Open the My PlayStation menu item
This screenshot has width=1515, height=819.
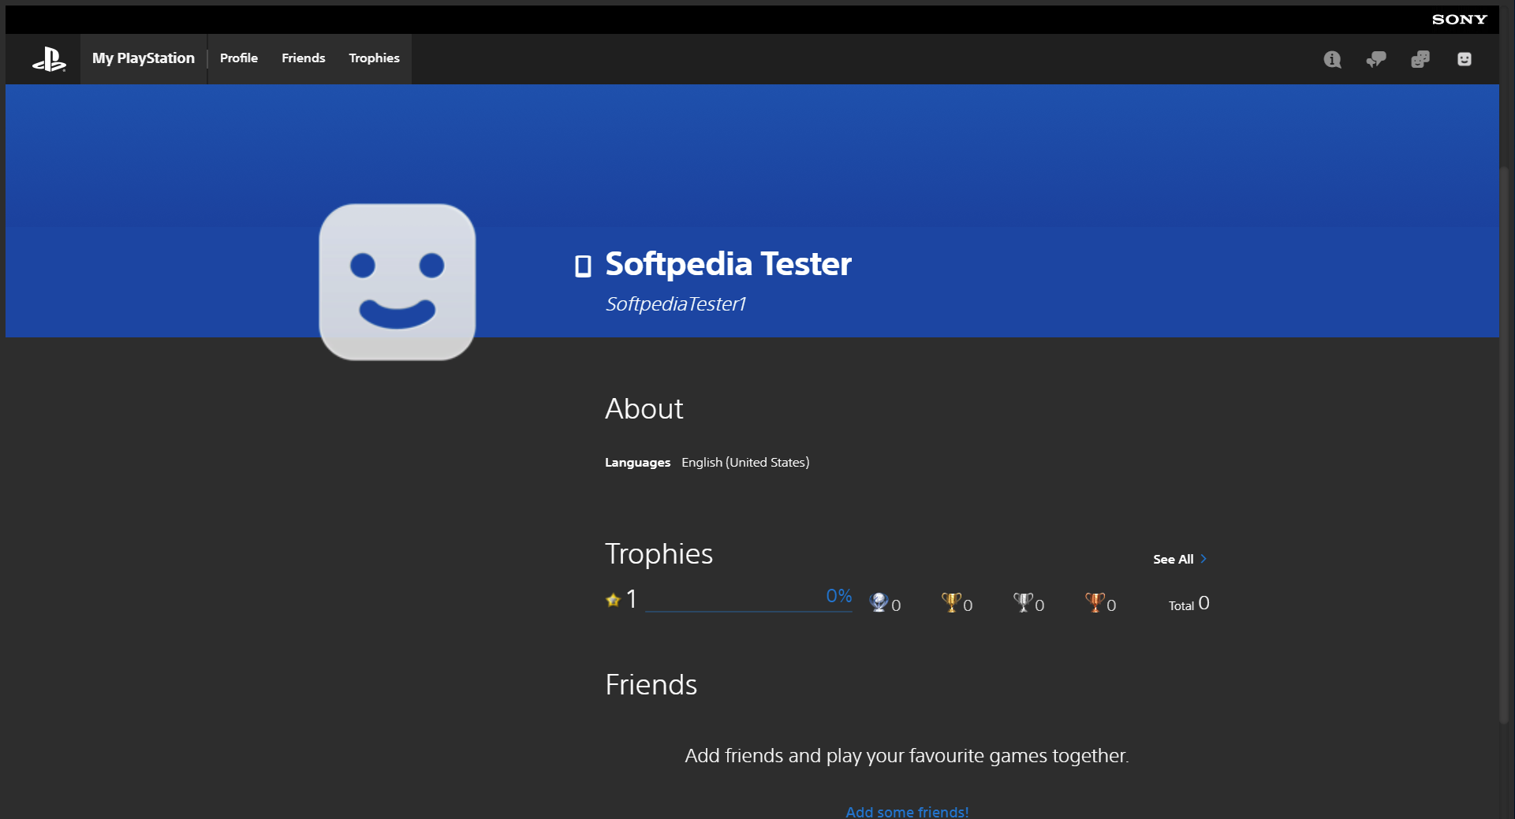tap(144, 58)
